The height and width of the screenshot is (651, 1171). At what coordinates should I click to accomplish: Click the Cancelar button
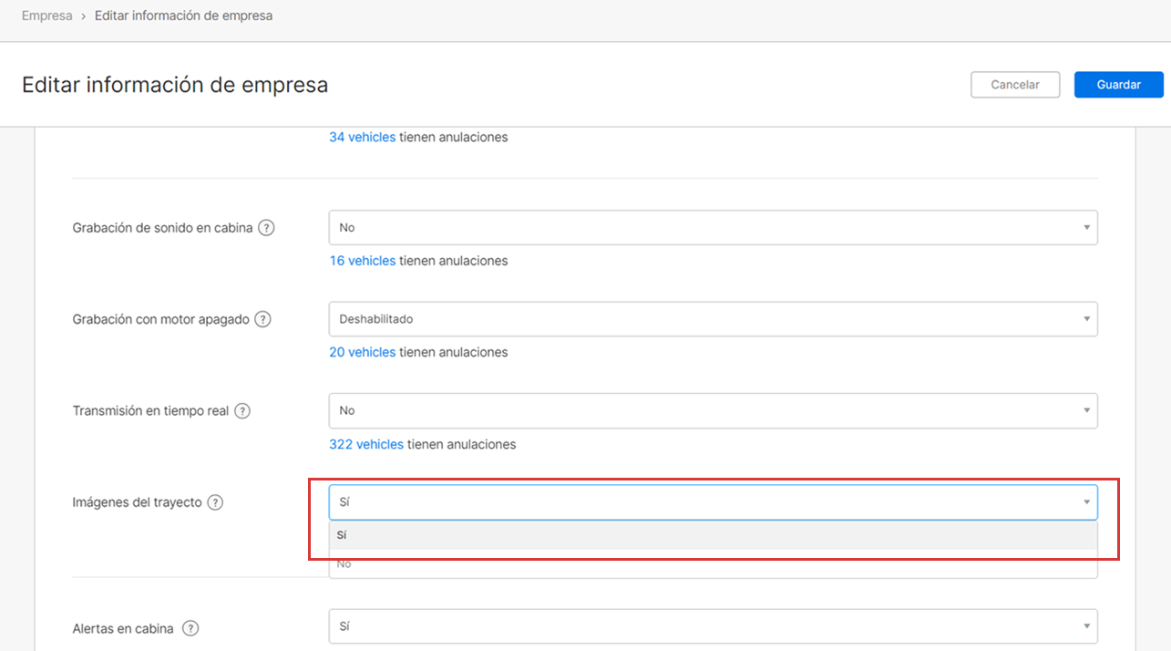(1015, 85)
